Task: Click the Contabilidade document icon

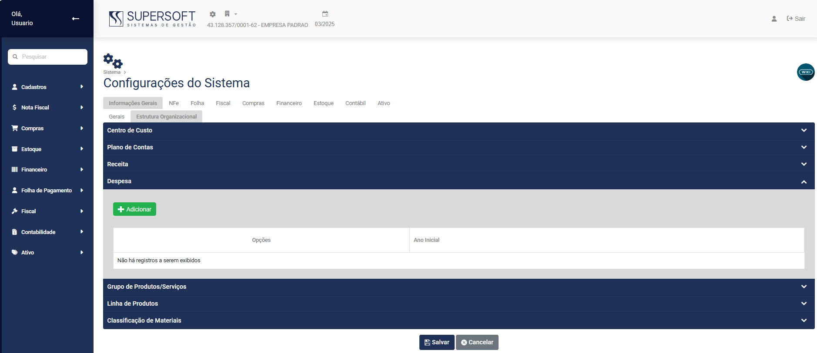Action: tap(14, 232)
